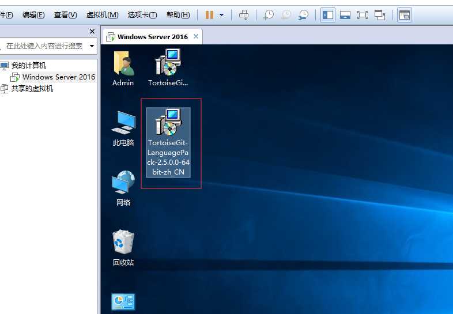
Task: Click the send Ctrl+Alt+Del toolbar icon
Action: point(244,15)
